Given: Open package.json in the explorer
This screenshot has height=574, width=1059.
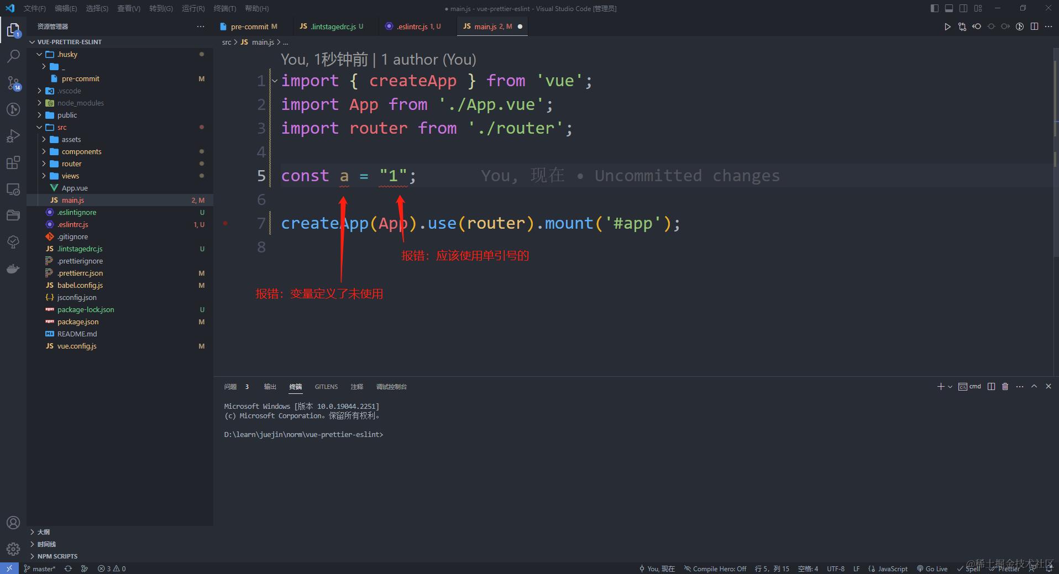Looking at the screenshot, I should [120, 322].
